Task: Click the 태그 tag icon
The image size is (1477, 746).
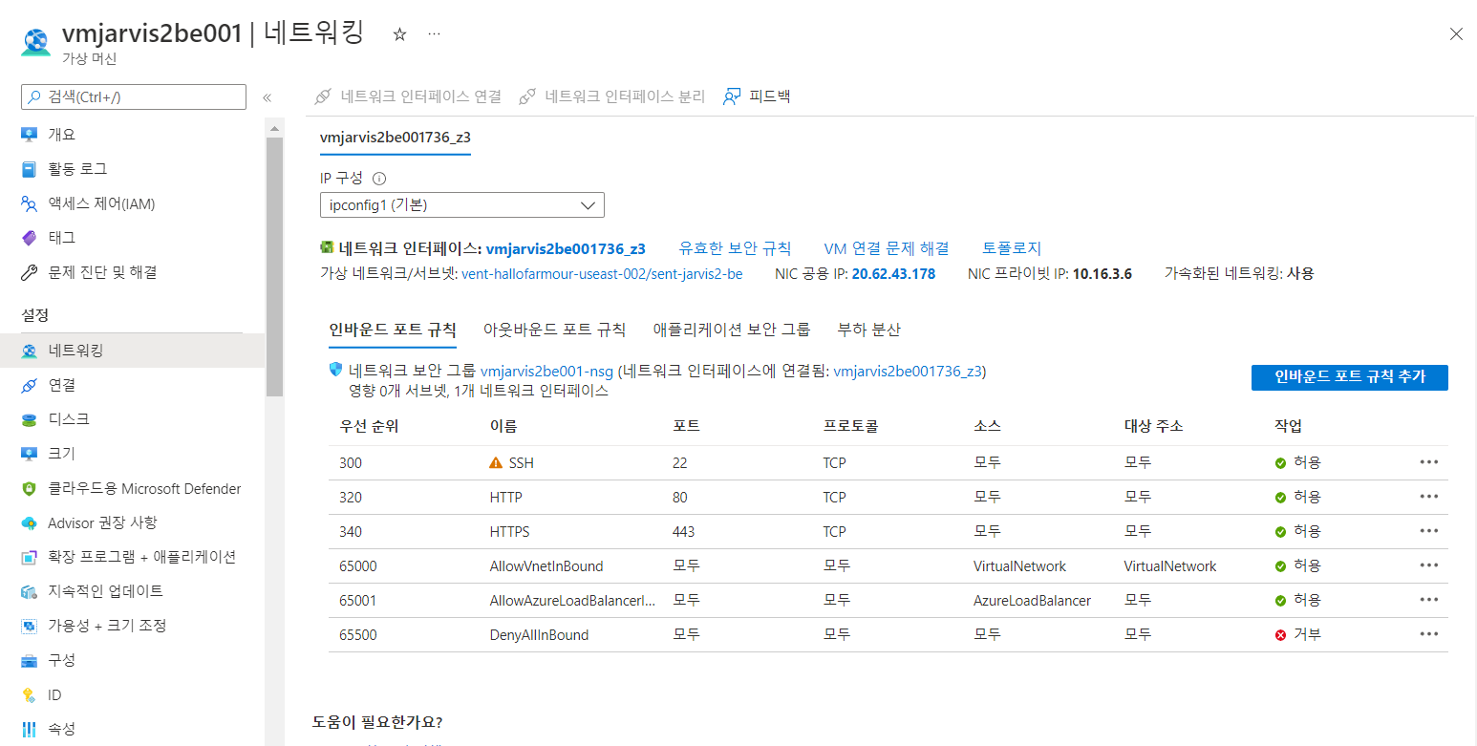Action: click(x=30, y=238)
